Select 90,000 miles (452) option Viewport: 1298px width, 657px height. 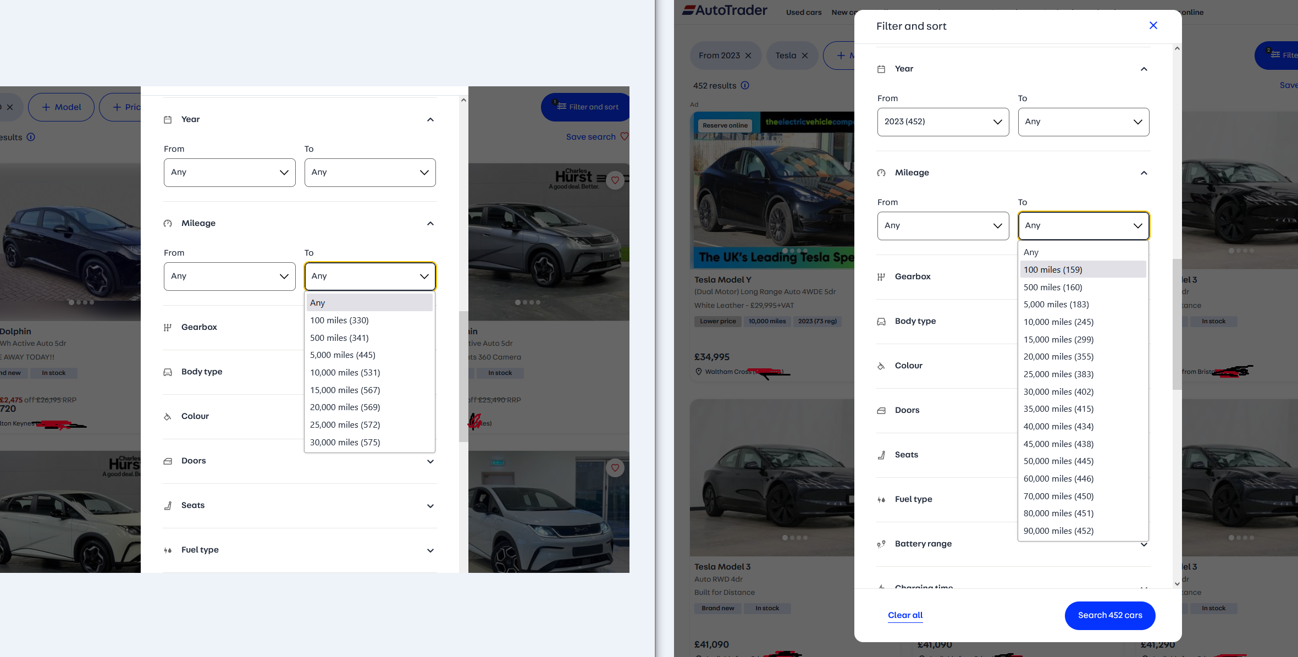tap(1083, 531)
